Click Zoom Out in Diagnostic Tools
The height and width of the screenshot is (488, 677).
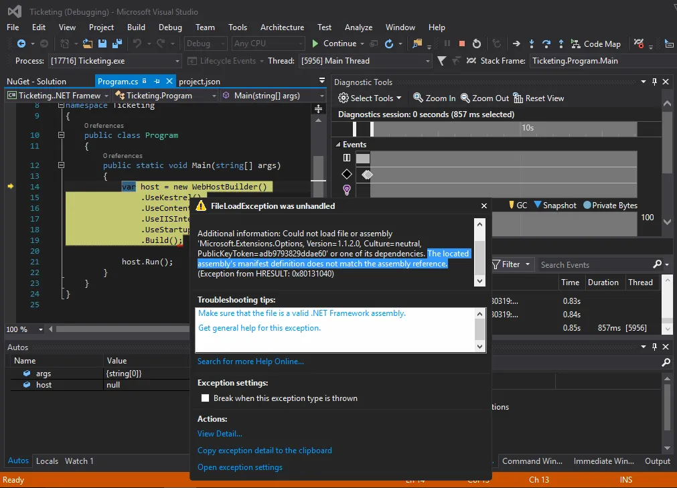pos(485,98)
